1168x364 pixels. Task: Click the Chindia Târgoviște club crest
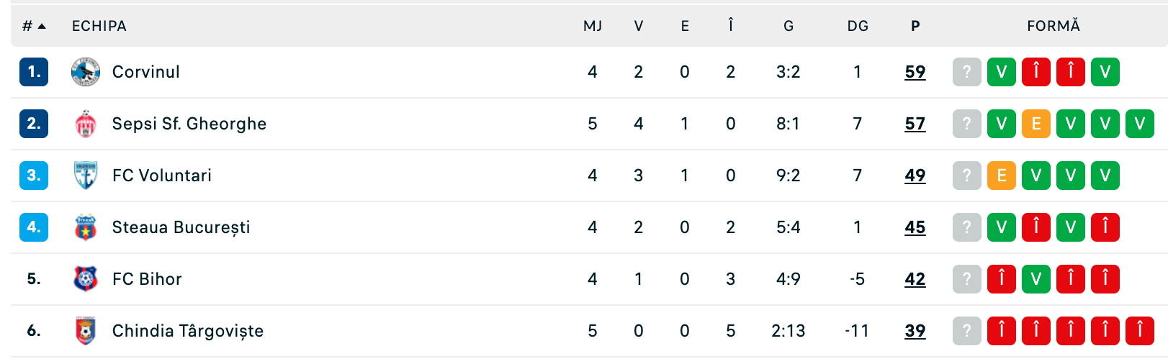pos(86,331)
